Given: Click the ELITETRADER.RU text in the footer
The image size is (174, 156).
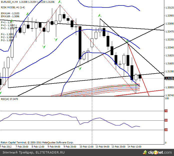Looking at the screenshot, I should 50,152.
